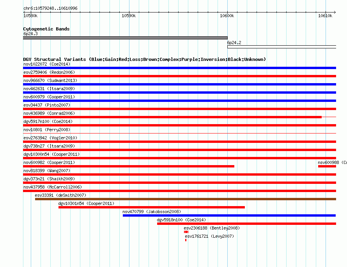
Task: Open the dgv10300n54 (Cooper2011) label
Action: point(51,155)
